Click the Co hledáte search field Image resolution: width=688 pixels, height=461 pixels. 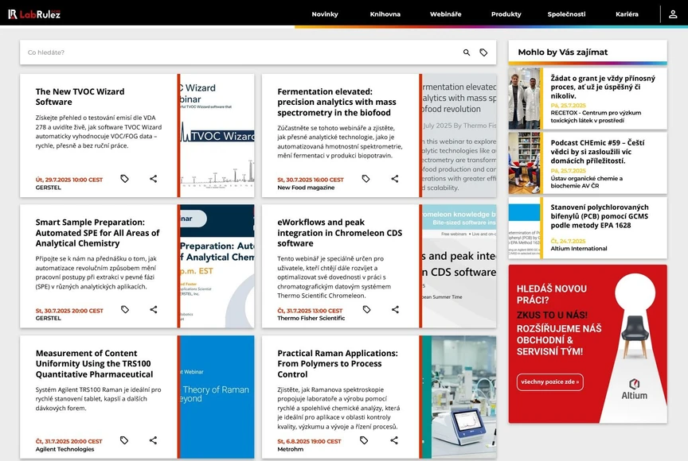point(159,52)
